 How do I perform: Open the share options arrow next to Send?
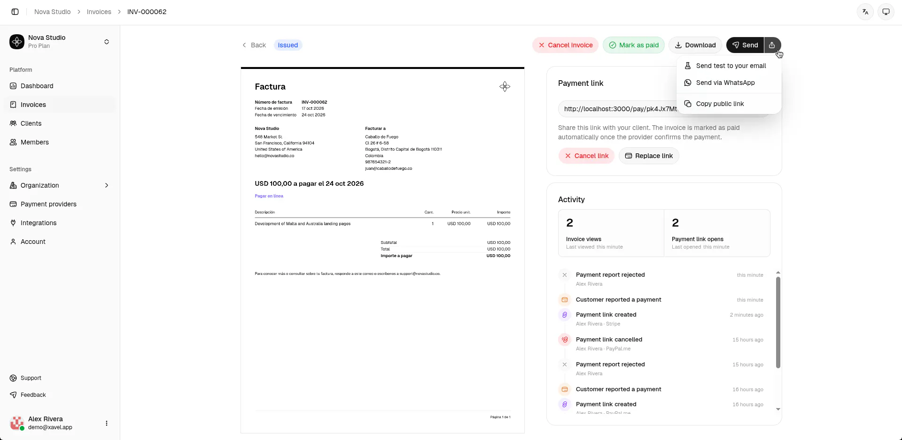click(772, 45)
